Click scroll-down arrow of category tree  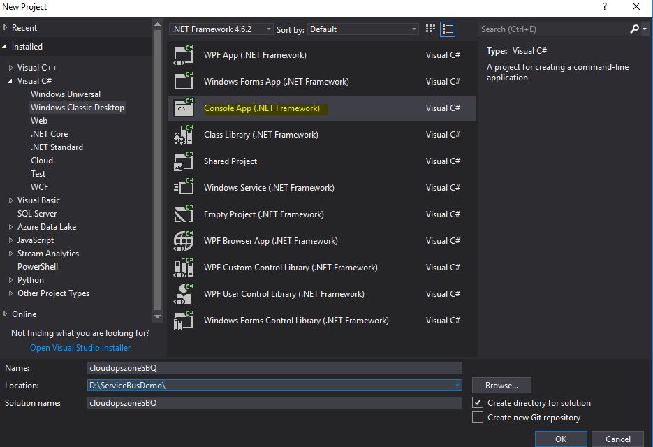tap(157, 316)
